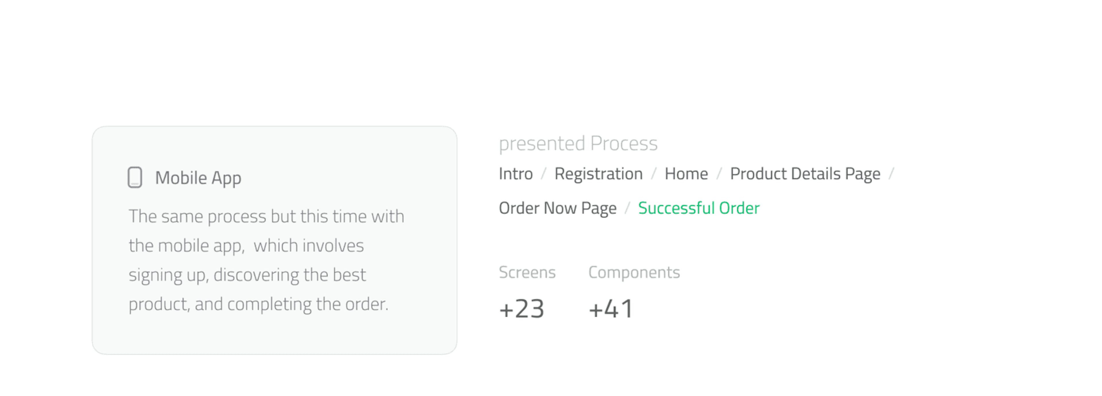Screen dimensions: 1102x396
Task: Click the slash between Home and Product Details Page
Action: 719,174
